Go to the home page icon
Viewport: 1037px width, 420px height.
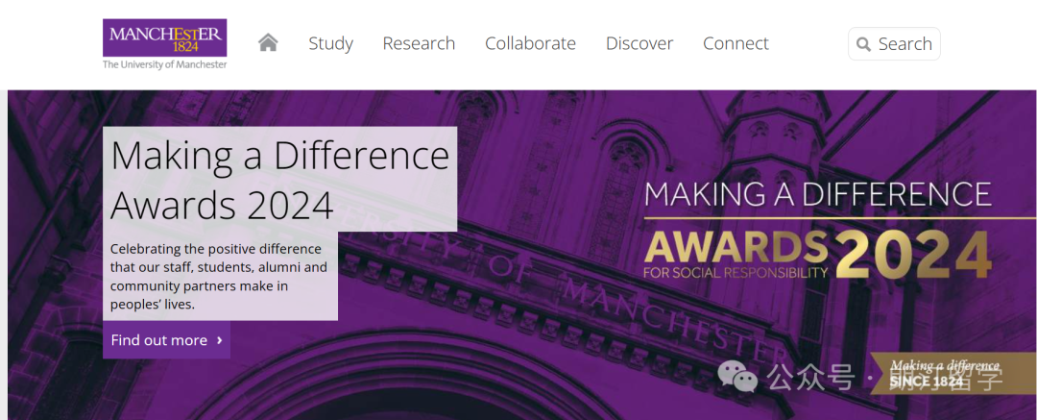pyautogui.click(x=268, y=43)
